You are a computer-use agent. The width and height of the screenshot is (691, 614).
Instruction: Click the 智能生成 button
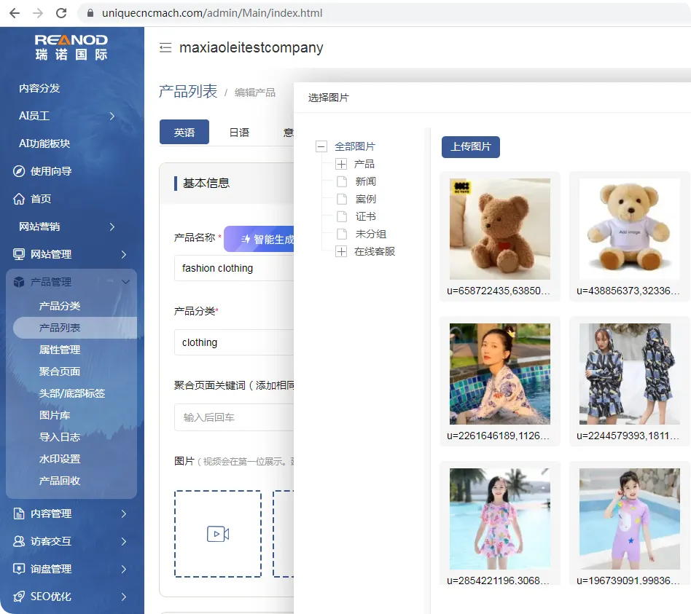click(259, 239)
